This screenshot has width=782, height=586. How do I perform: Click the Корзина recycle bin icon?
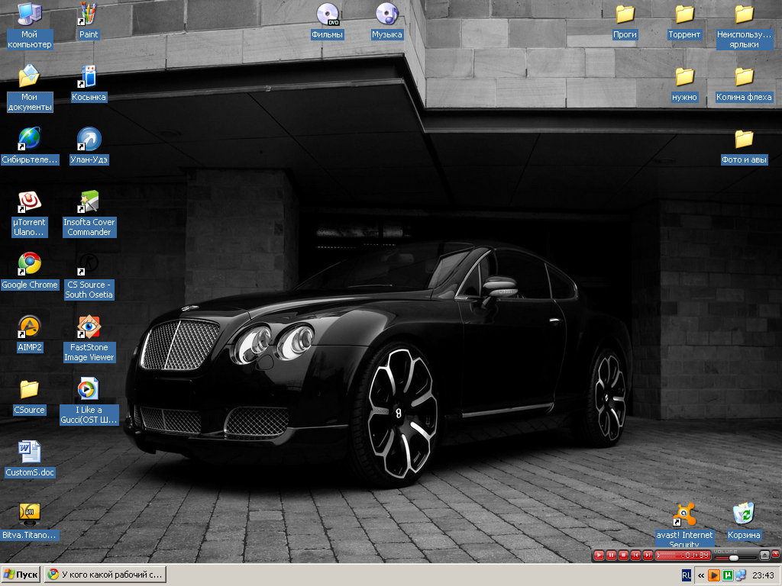744,514
